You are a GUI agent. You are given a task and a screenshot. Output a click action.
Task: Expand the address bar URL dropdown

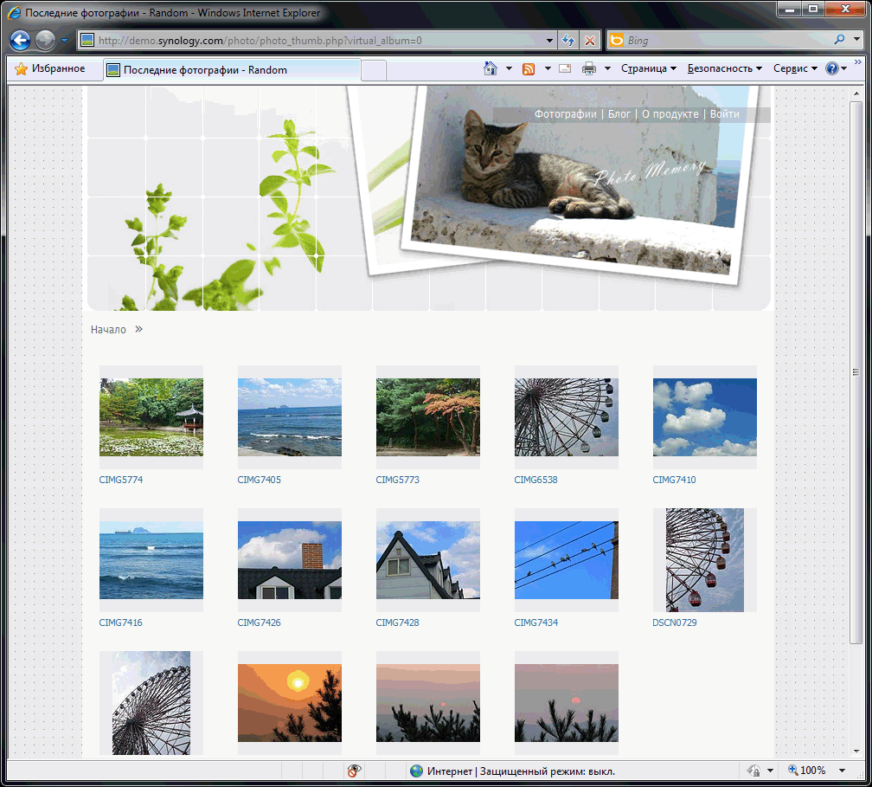tap(550, 41)
